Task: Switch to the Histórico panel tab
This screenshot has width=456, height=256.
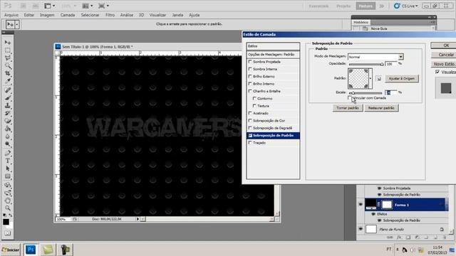Action: tap(361, 22)
